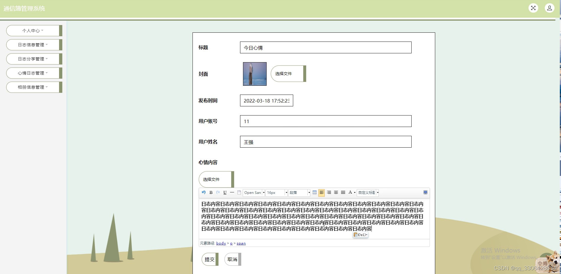Expand the 日志信息管理 menu
The width and height of the screenshot is (561, 274).
(x=34, y=45)
